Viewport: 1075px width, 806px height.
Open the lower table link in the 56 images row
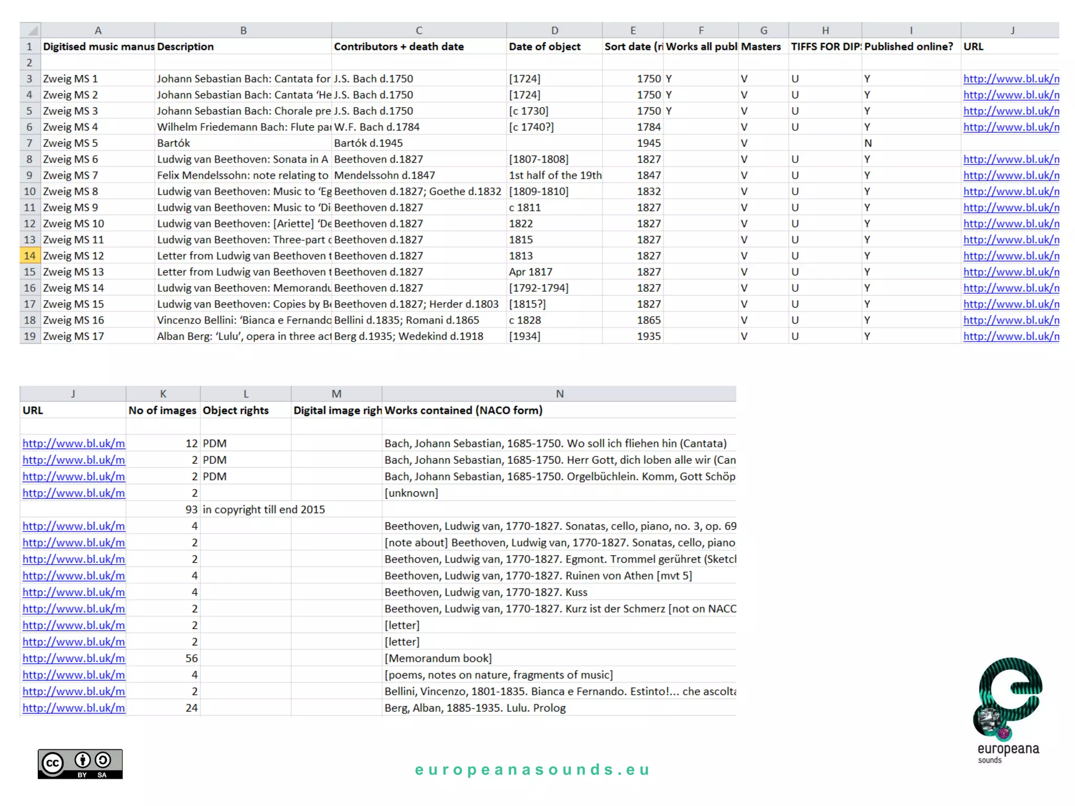(x=73, y=658)
